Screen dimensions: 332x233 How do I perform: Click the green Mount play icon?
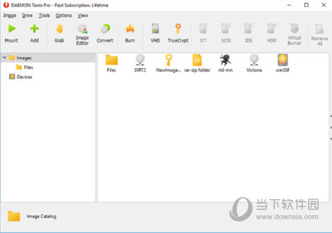[x=11, y=29]
